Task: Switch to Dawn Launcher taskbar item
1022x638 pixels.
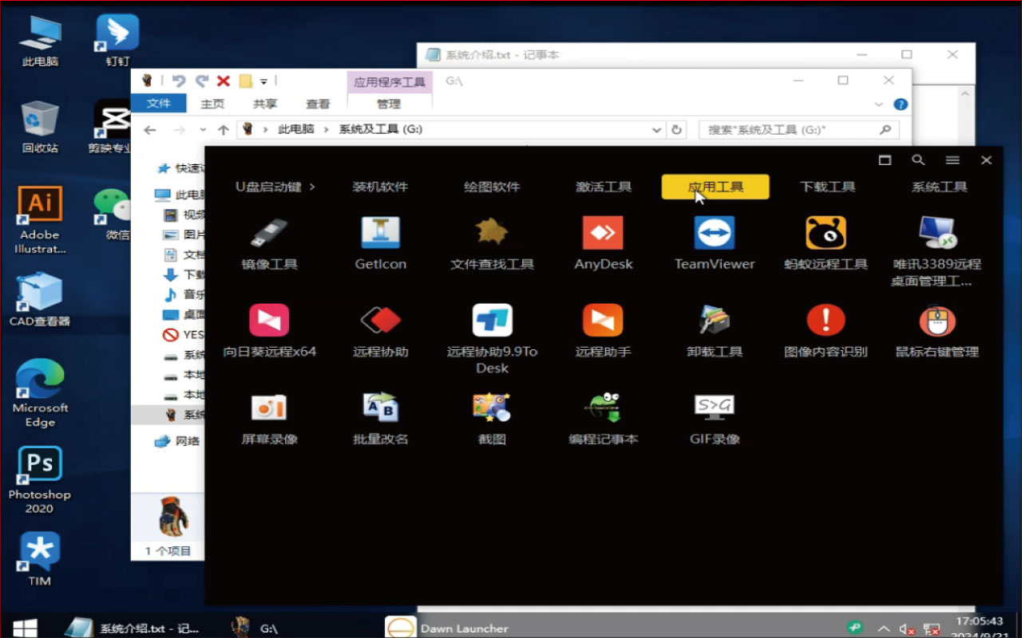Action: point(447,628)
